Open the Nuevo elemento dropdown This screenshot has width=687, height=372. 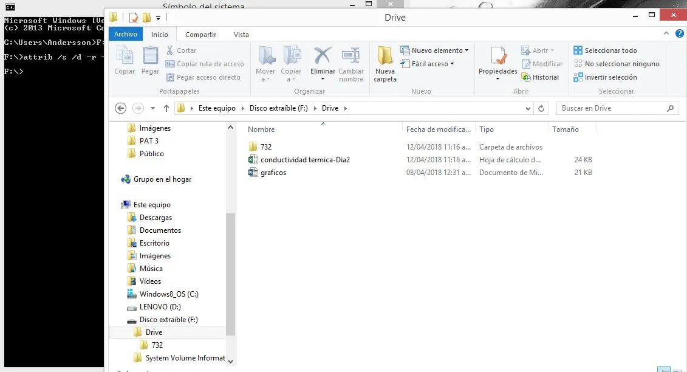pos(434,50)
